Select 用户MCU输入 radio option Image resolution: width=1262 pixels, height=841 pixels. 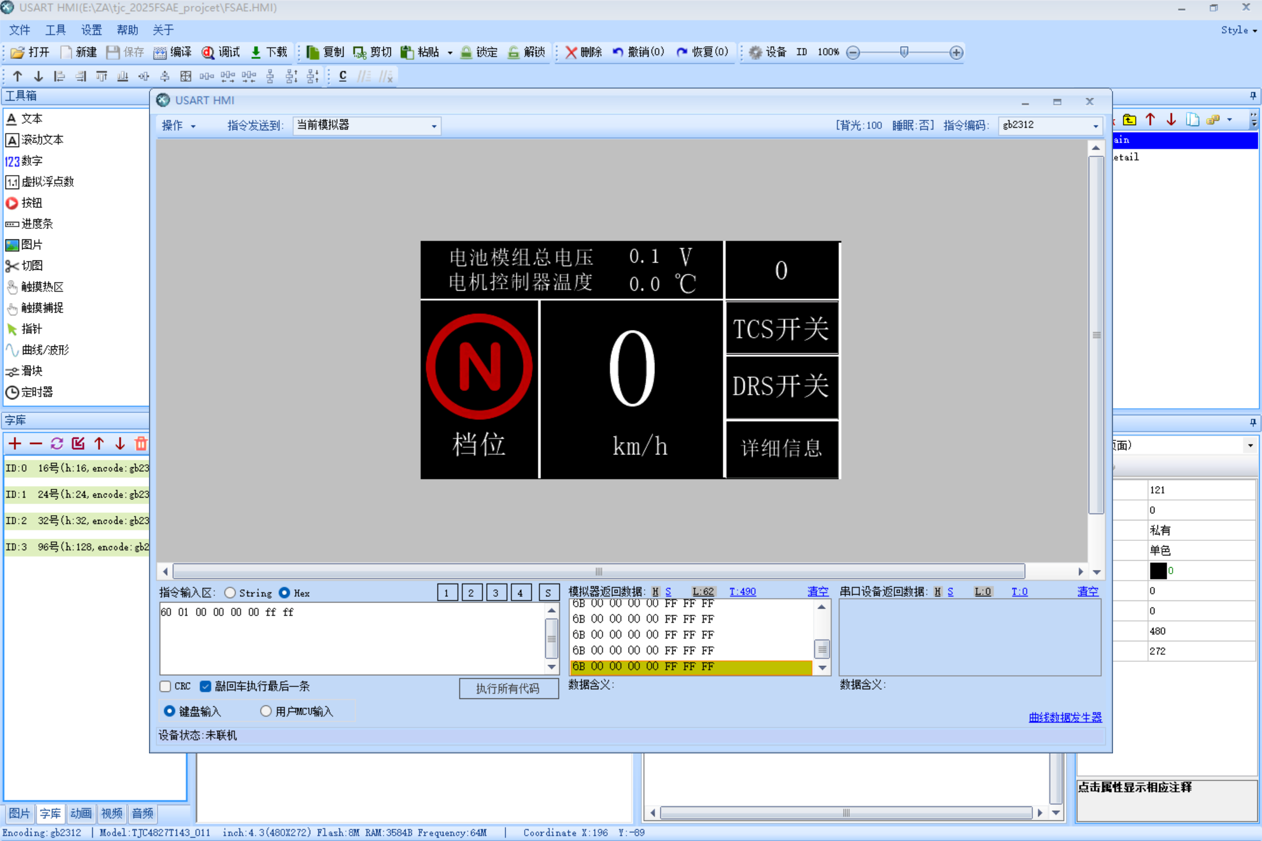point(266,711)
